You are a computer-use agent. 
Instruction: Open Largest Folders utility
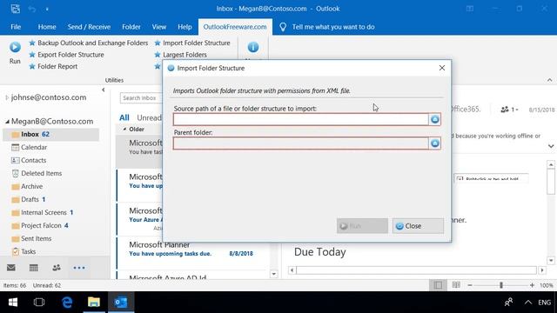(x=180, y=55)
